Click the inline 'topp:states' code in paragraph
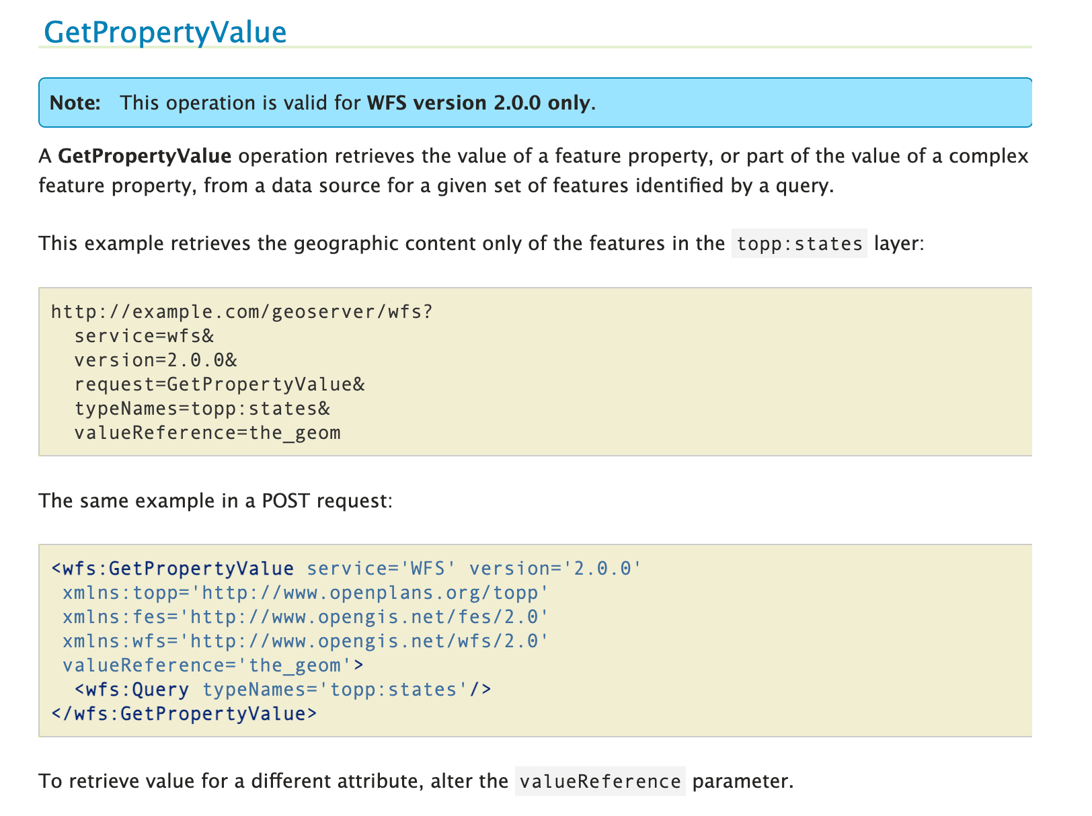Viewport: 1092px width, 816px height. tap(799, 243)
